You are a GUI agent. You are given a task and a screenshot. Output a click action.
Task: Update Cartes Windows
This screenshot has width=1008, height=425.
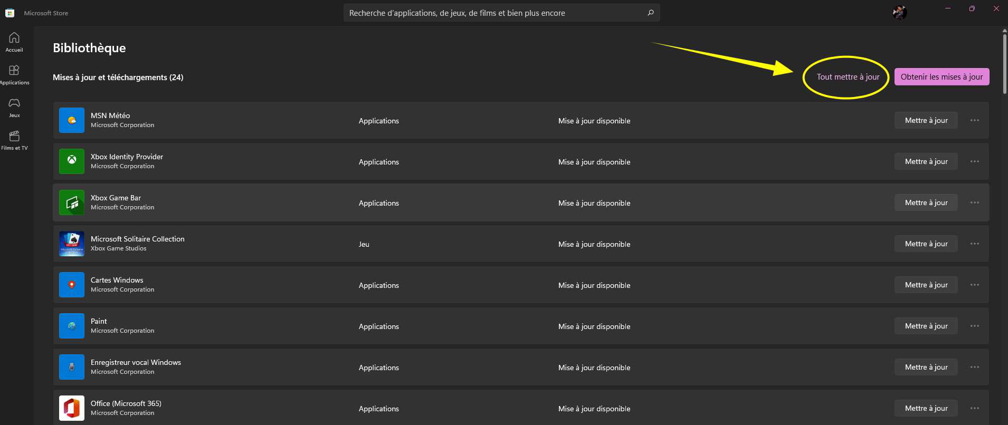point(926,285)
